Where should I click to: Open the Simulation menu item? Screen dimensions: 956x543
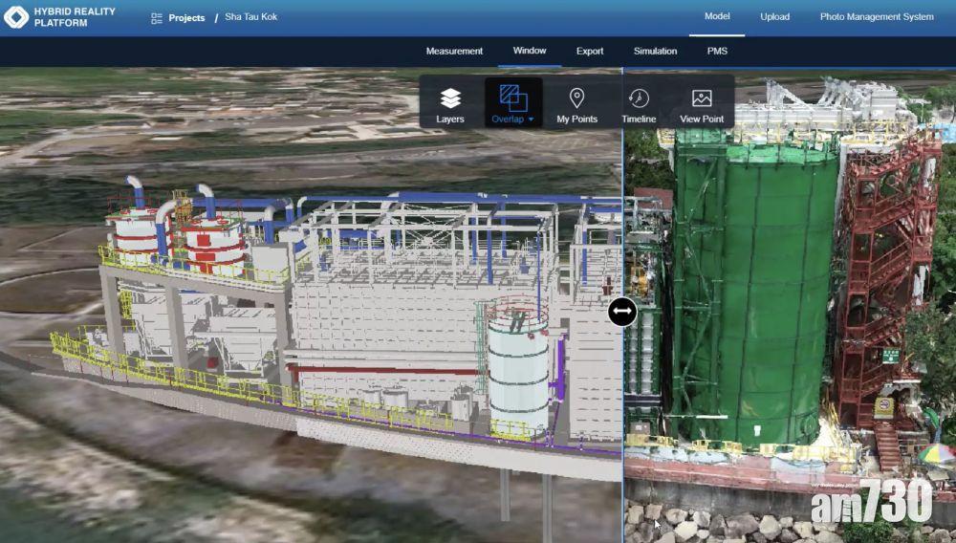655,51
